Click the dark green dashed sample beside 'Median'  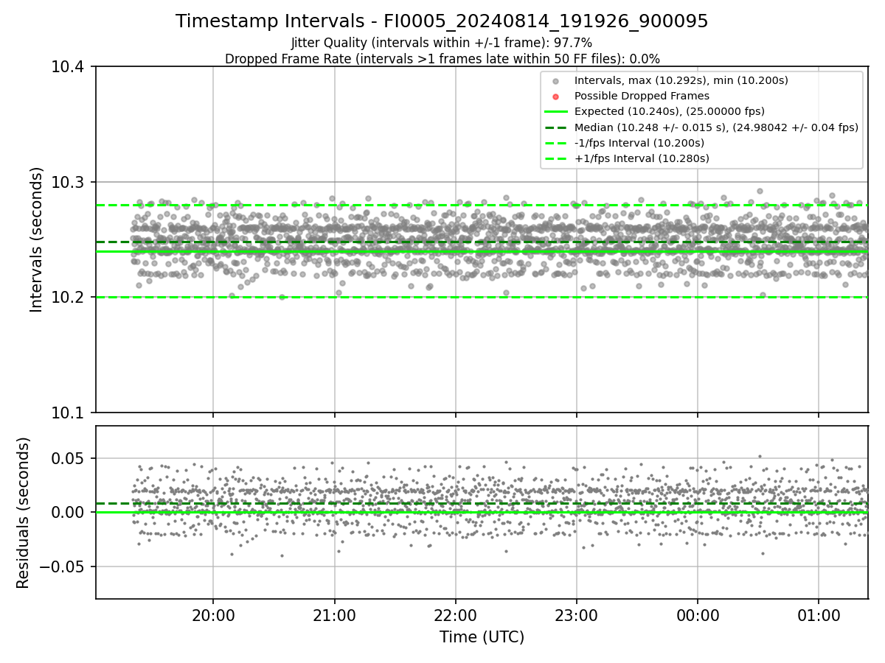pos(556,127)
